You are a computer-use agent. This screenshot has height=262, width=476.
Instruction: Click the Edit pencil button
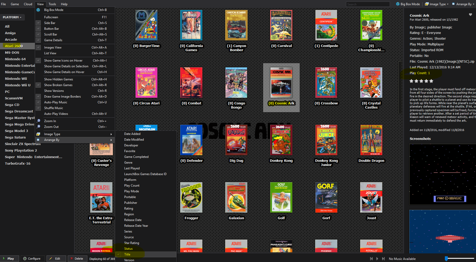click(56, 259)
